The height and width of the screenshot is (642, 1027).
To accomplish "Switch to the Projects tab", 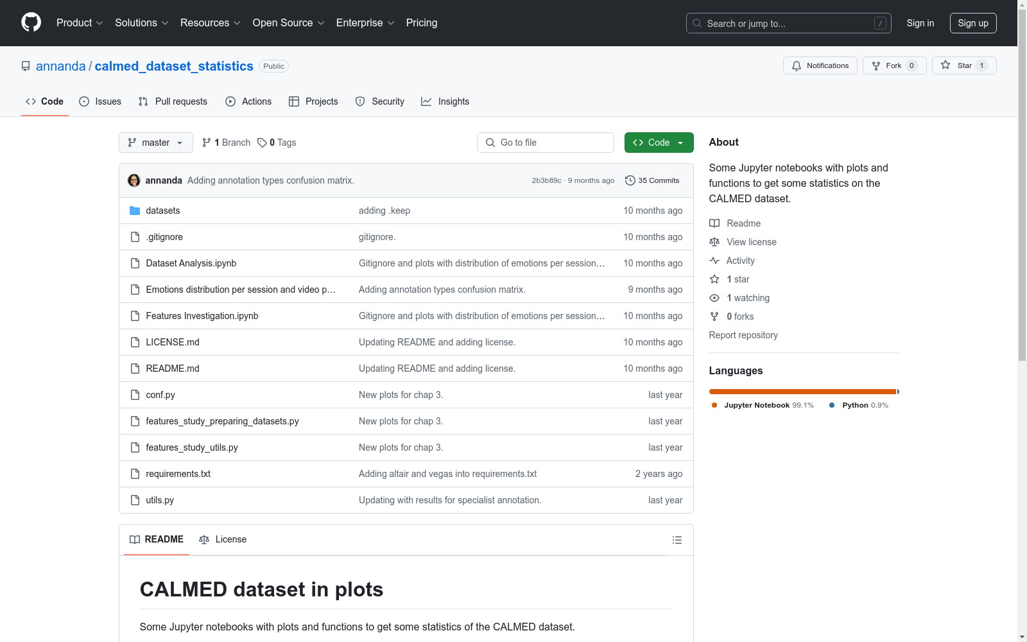I will [x=313, y=101].
